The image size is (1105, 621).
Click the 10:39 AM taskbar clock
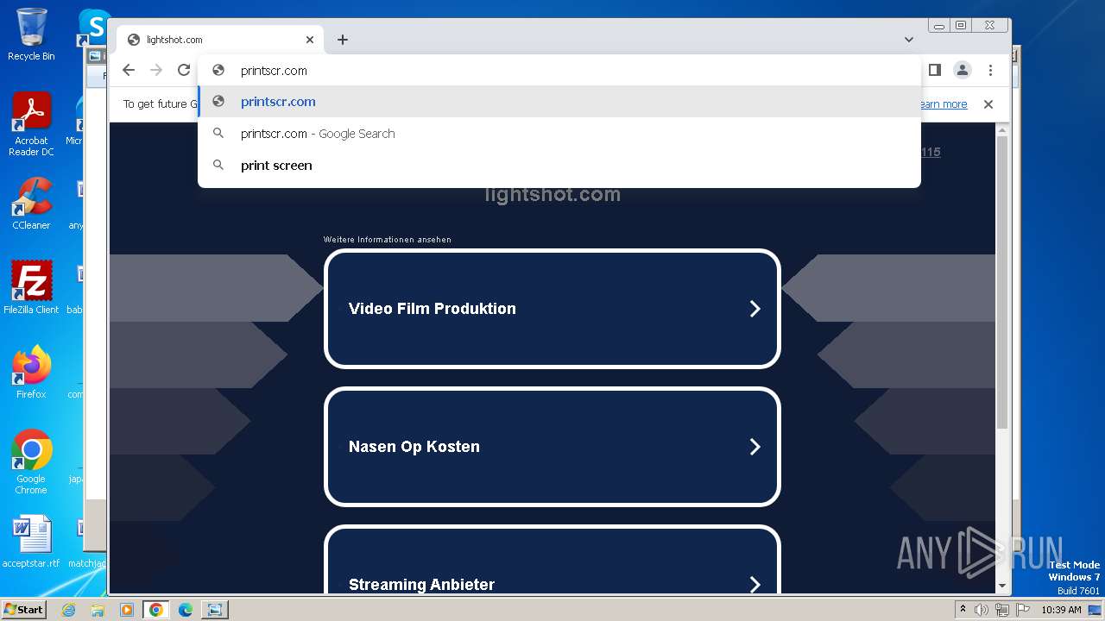(1061, 610)
